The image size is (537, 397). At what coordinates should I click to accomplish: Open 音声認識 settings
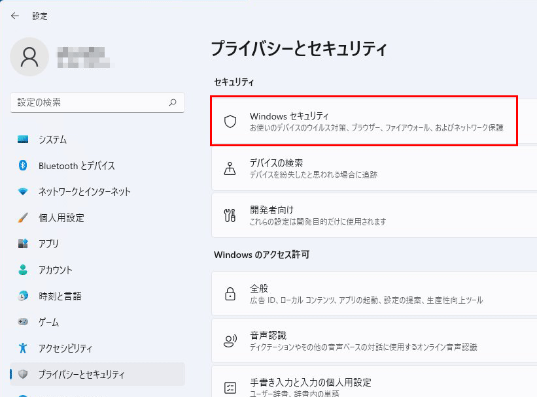point(374,340)
